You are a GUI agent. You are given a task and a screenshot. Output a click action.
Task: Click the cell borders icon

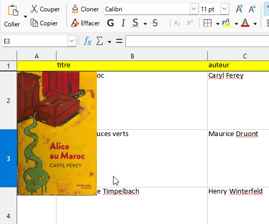[207, 23]
